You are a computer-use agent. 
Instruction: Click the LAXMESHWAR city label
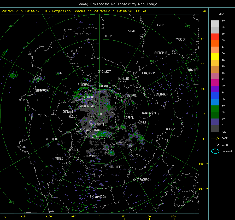(x=92, y=130)
